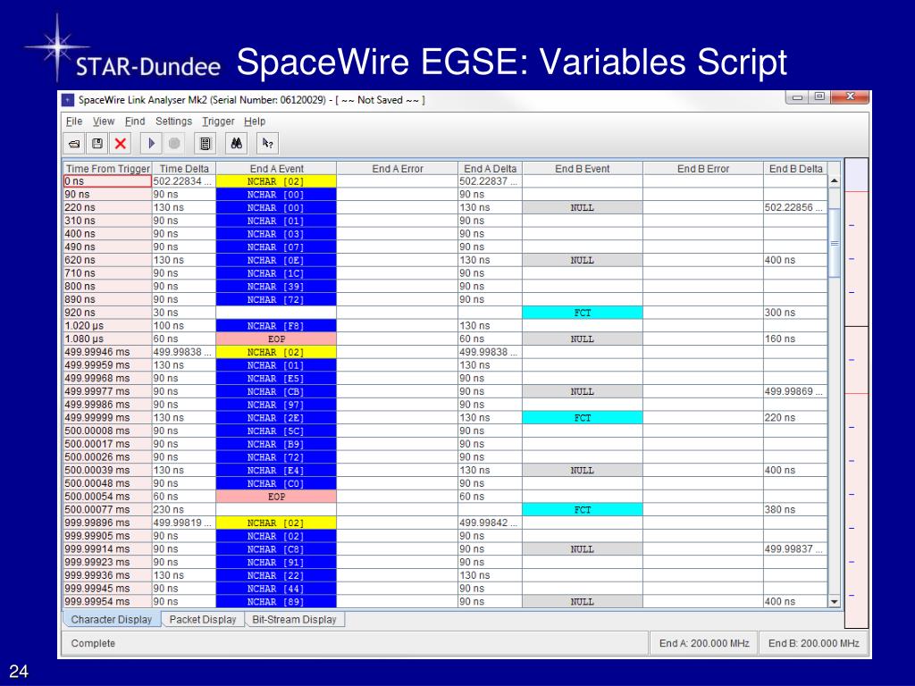Open the View menu
The height and width of the screenshot is (686, 915).
[104, 121]
